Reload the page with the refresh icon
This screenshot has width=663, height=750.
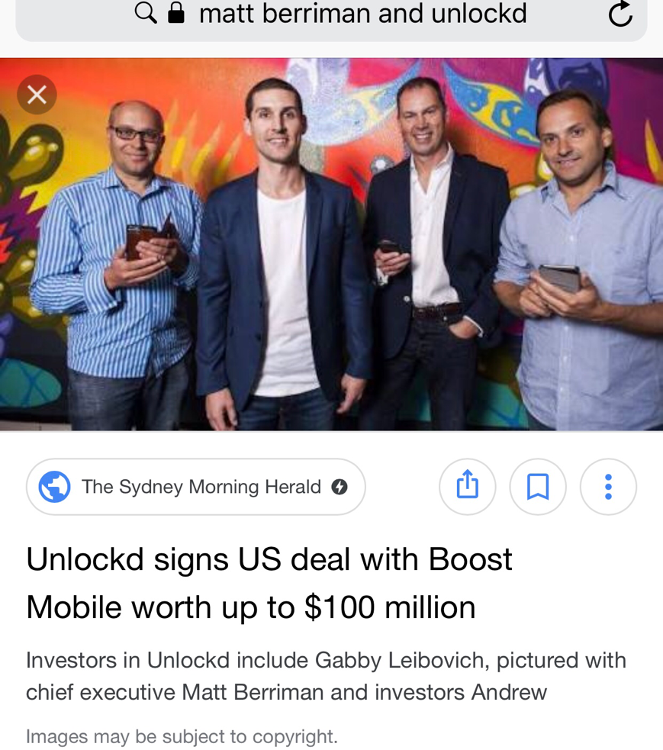(x=620, y=14)
